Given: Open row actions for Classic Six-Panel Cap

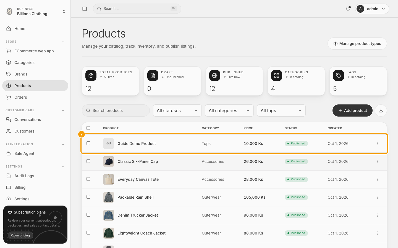Looking at the screenshot, I should click(378, 161).
